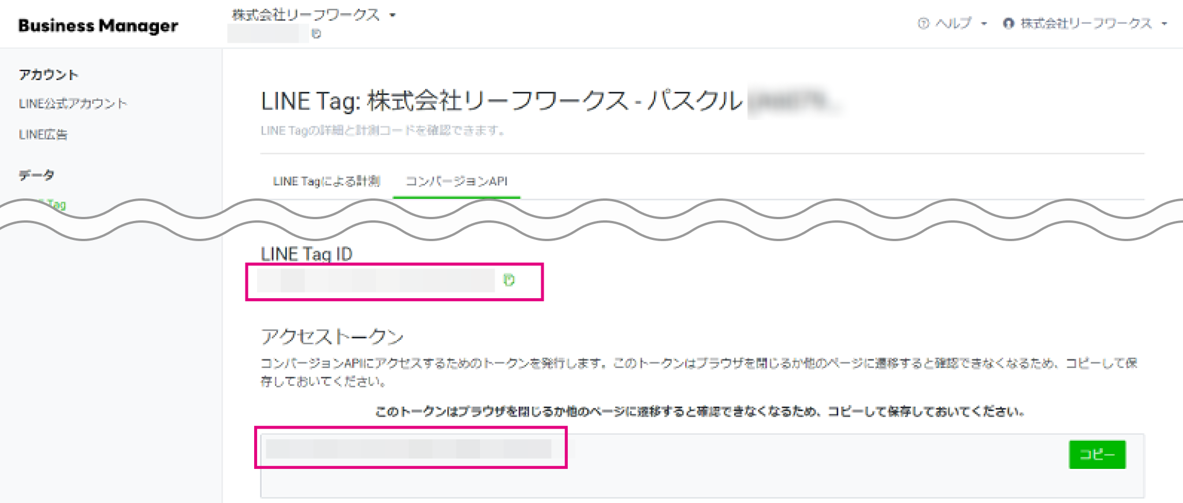
Task: Copy the LINE Tag ID with the green icon
Action: point(509,280)
